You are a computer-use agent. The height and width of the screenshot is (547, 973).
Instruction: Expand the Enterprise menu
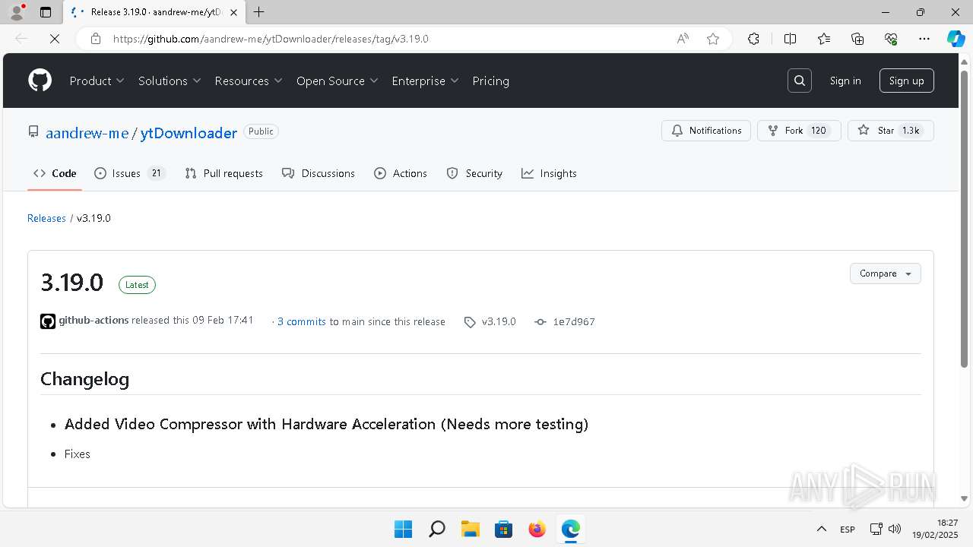[x=426, y=81]
